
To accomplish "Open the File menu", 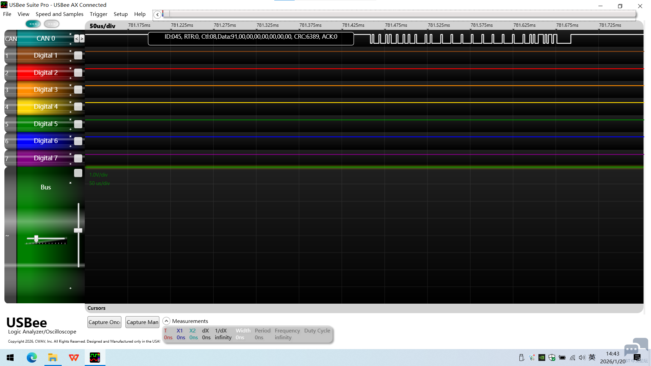I will tap(7, 14).
